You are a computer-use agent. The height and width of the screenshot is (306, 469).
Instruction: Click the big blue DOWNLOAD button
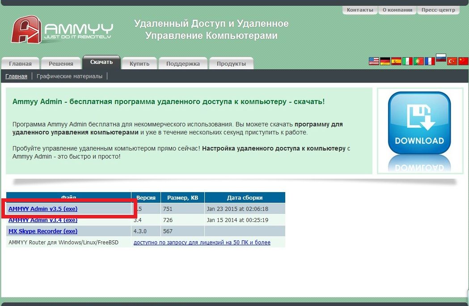(x=419, y=123)
